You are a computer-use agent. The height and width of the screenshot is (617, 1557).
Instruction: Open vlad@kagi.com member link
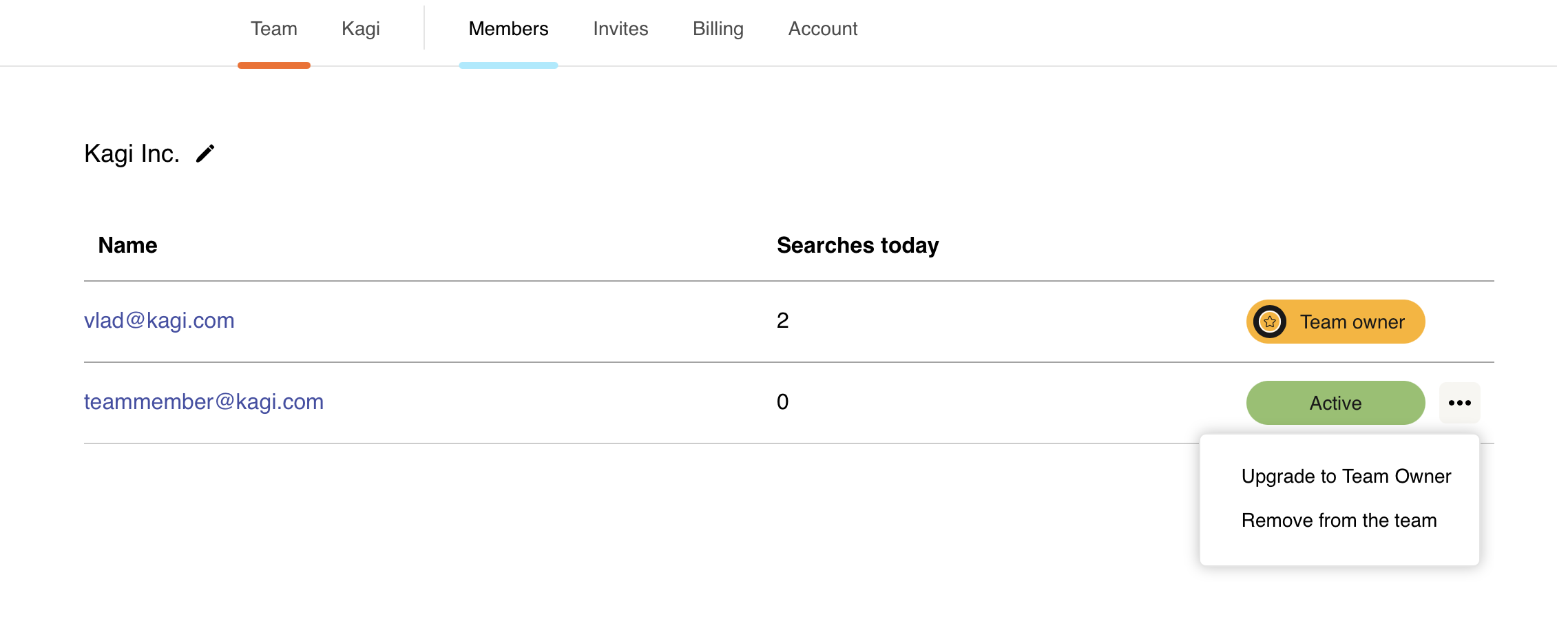pyautogui.click(x=159, y=321)
